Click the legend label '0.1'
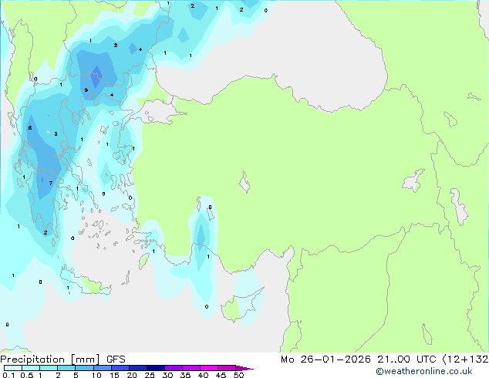The width and height of the screenshot is (489, 378). [8, 375]
